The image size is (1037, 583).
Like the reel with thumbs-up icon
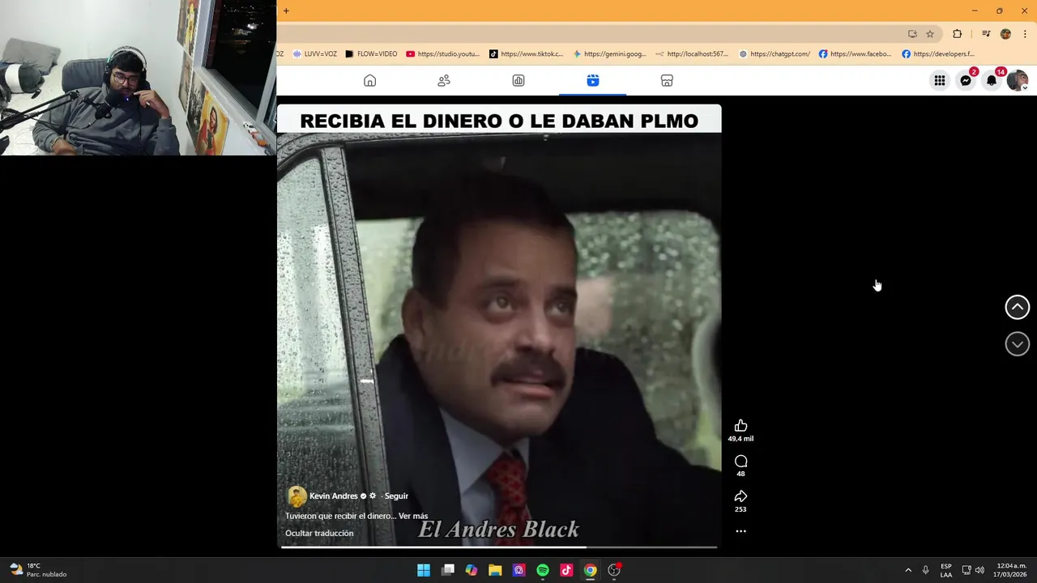pos(740,426)
